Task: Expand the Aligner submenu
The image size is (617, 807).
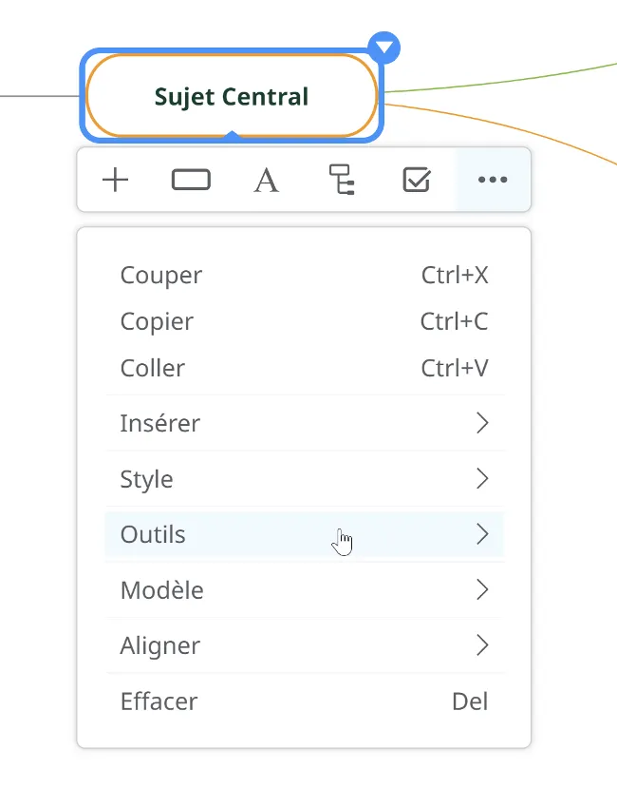Action: 305,645
